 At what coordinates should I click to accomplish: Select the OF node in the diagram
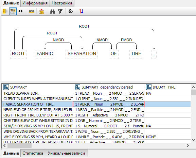[113, 54]
